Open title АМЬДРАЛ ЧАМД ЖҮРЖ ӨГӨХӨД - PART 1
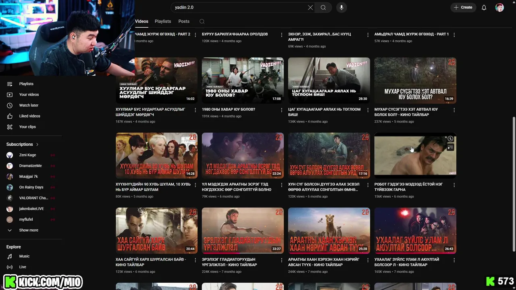 412,34
